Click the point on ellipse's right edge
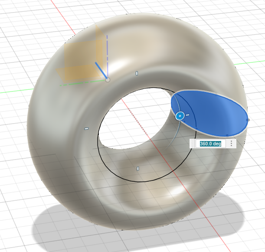265x252 pixels. pyautogui.click(x=248, y=120)
